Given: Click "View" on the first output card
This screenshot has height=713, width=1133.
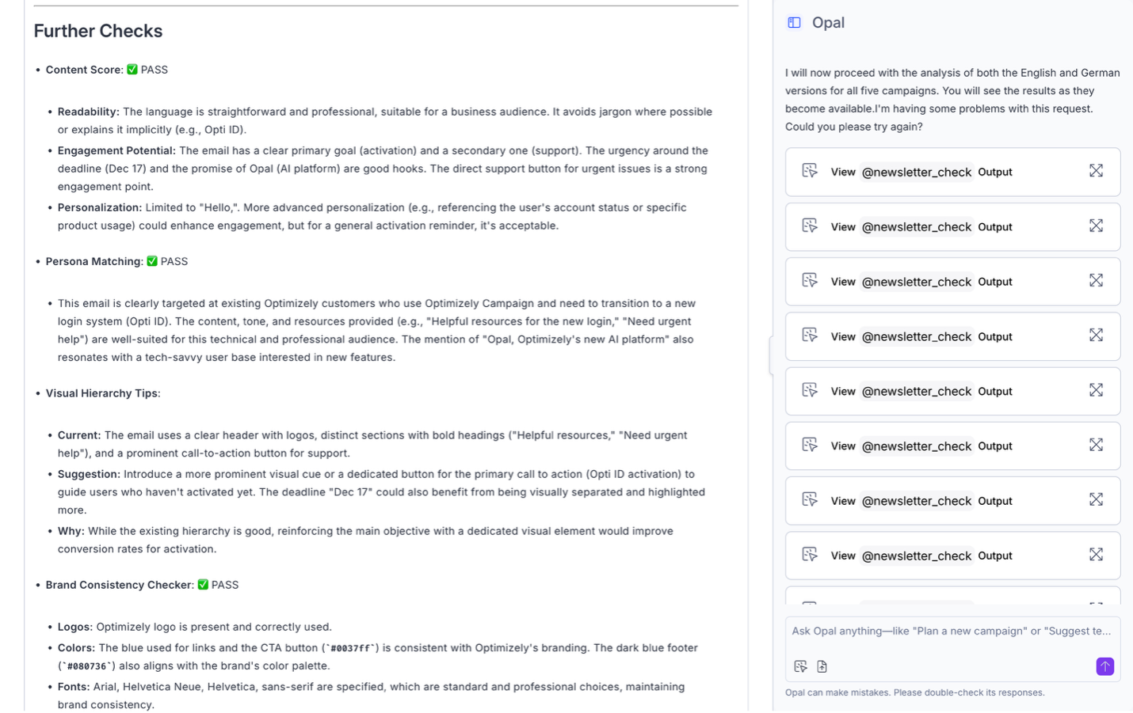Looking at the screenshot, I should tap(843, 172).
